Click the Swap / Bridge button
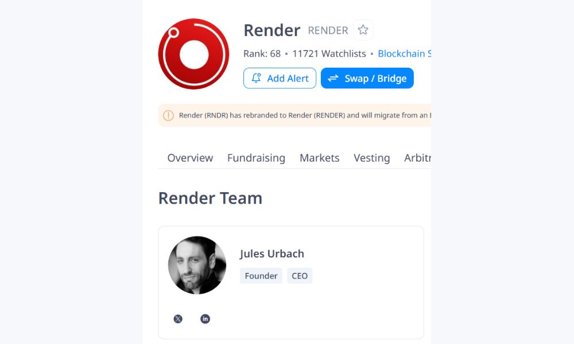 click(x=367, y=78)
